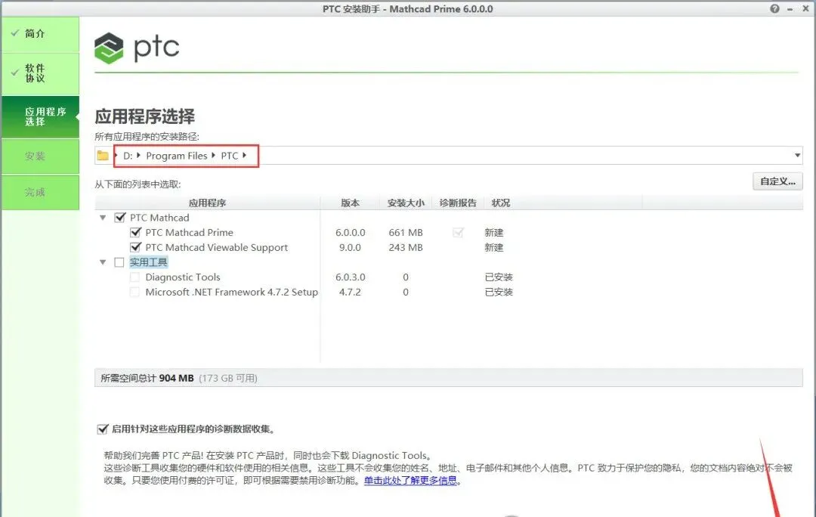816x517 pixels.
Task: Click the 243 MB size cell
Action: click(x=406, y=247)
